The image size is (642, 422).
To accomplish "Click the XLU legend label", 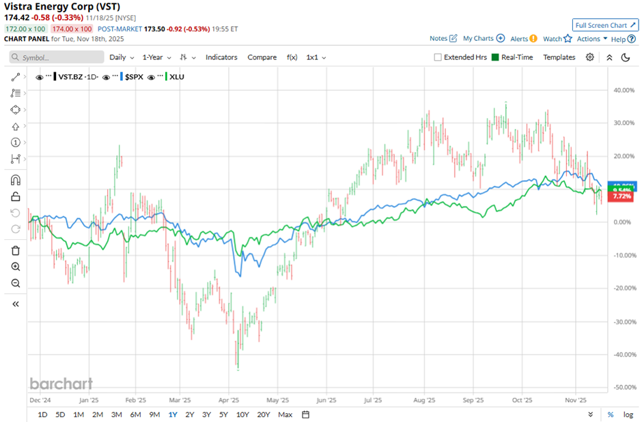I will (x=177, y=77).
